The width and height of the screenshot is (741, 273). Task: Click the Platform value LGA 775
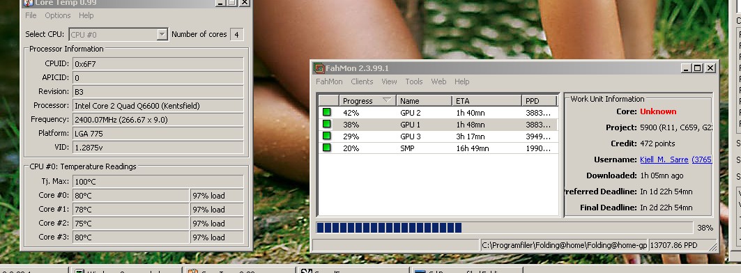158,134
